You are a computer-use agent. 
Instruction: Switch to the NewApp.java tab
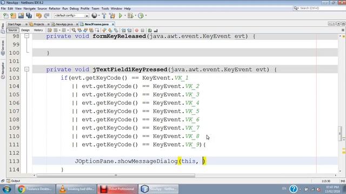click(64, 24)
